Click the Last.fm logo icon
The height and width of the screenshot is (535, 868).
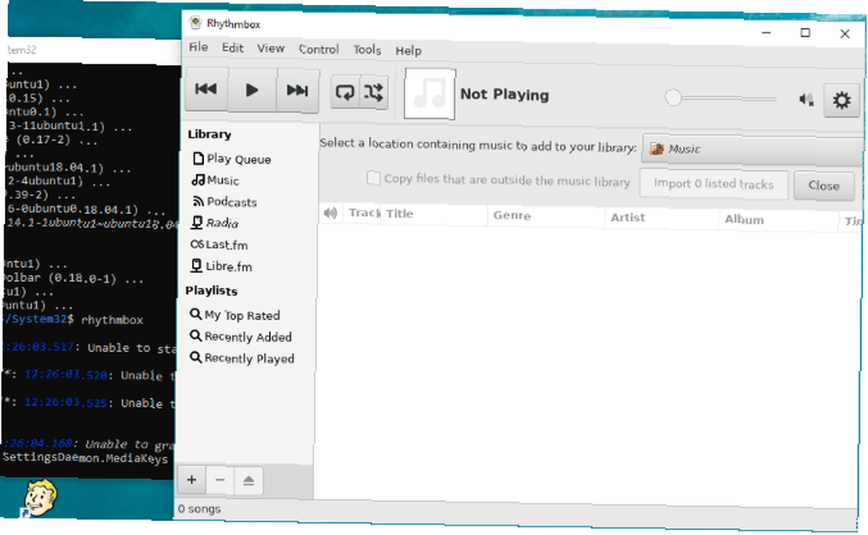point(196,244)
